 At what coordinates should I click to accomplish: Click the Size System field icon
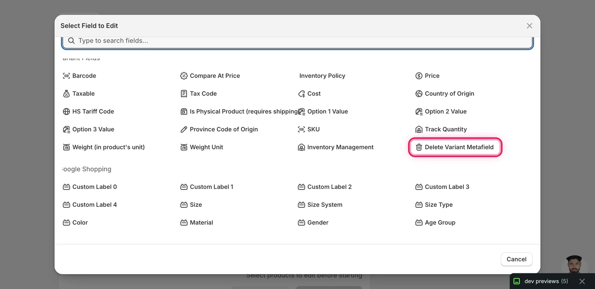(x=301, y=205)
